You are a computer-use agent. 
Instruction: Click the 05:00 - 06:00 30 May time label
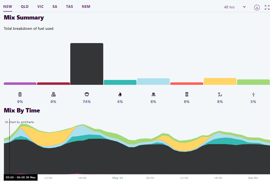21,177
